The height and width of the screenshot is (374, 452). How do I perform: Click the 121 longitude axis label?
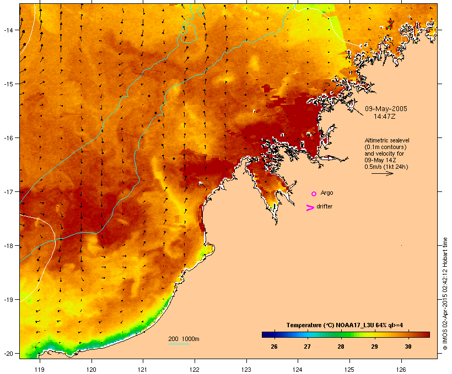pyautogui.click(x=143, y=370)
